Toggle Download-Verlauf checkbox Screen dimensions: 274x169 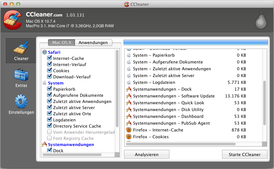click(49, 76)
